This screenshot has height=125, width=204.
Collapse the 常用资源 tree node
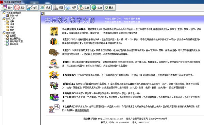tap(4, 33)
